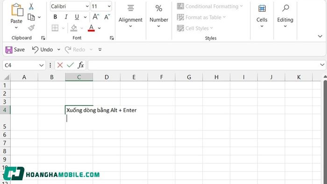327x184 pixels.
Task: Click the scroll up arrow
Action: click(325, 77)
